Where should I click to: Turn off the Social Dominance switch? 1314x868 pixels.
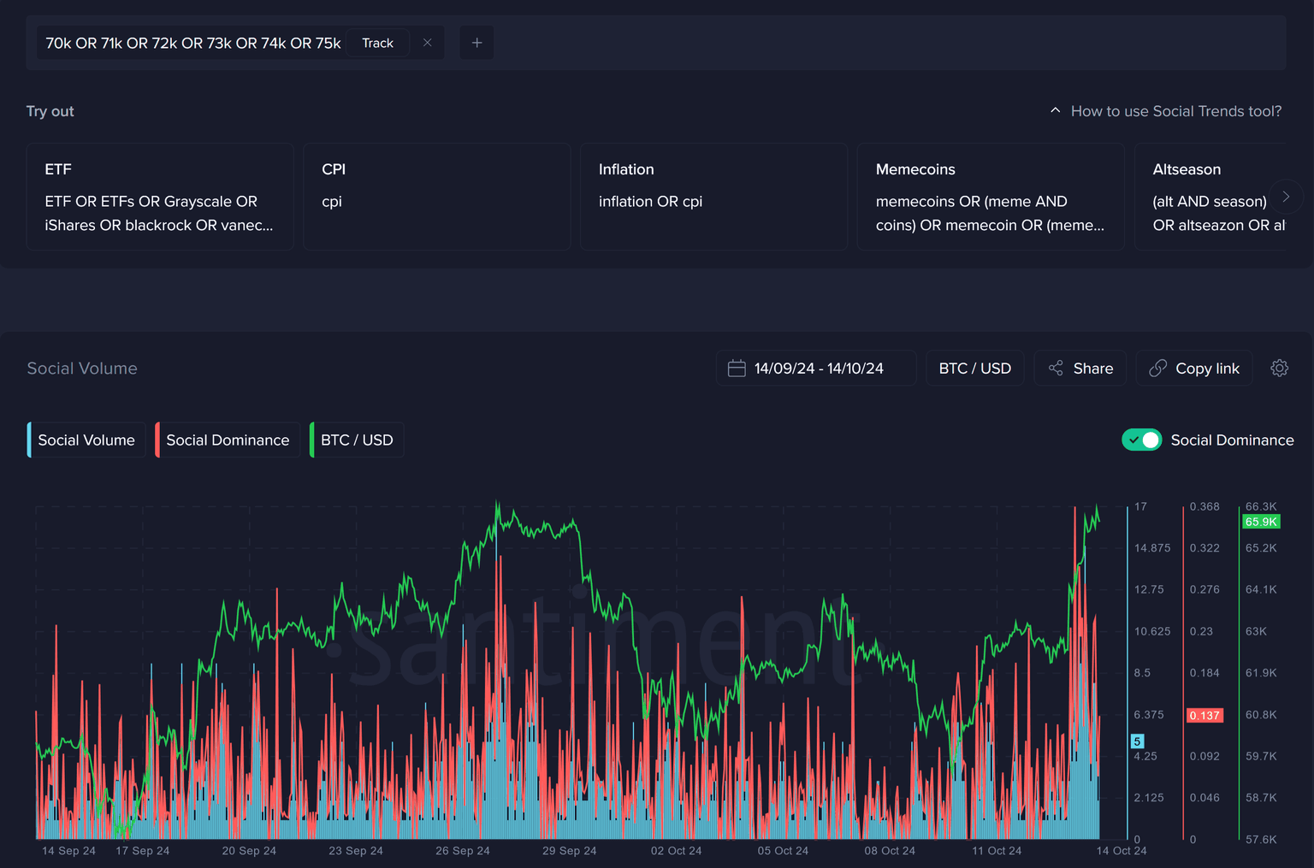pyautogui.click(x=1141, y=440)
